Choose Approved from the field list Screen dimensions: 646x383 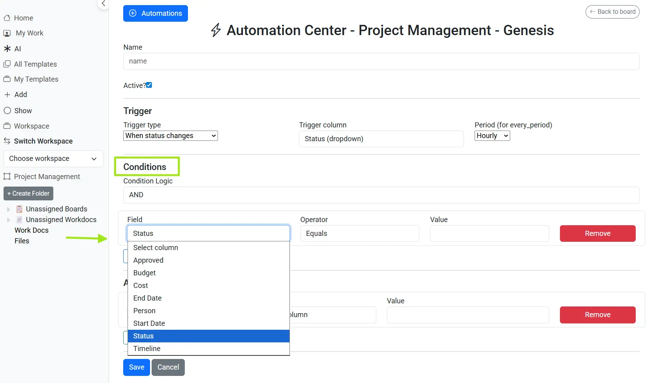[209, 260]
